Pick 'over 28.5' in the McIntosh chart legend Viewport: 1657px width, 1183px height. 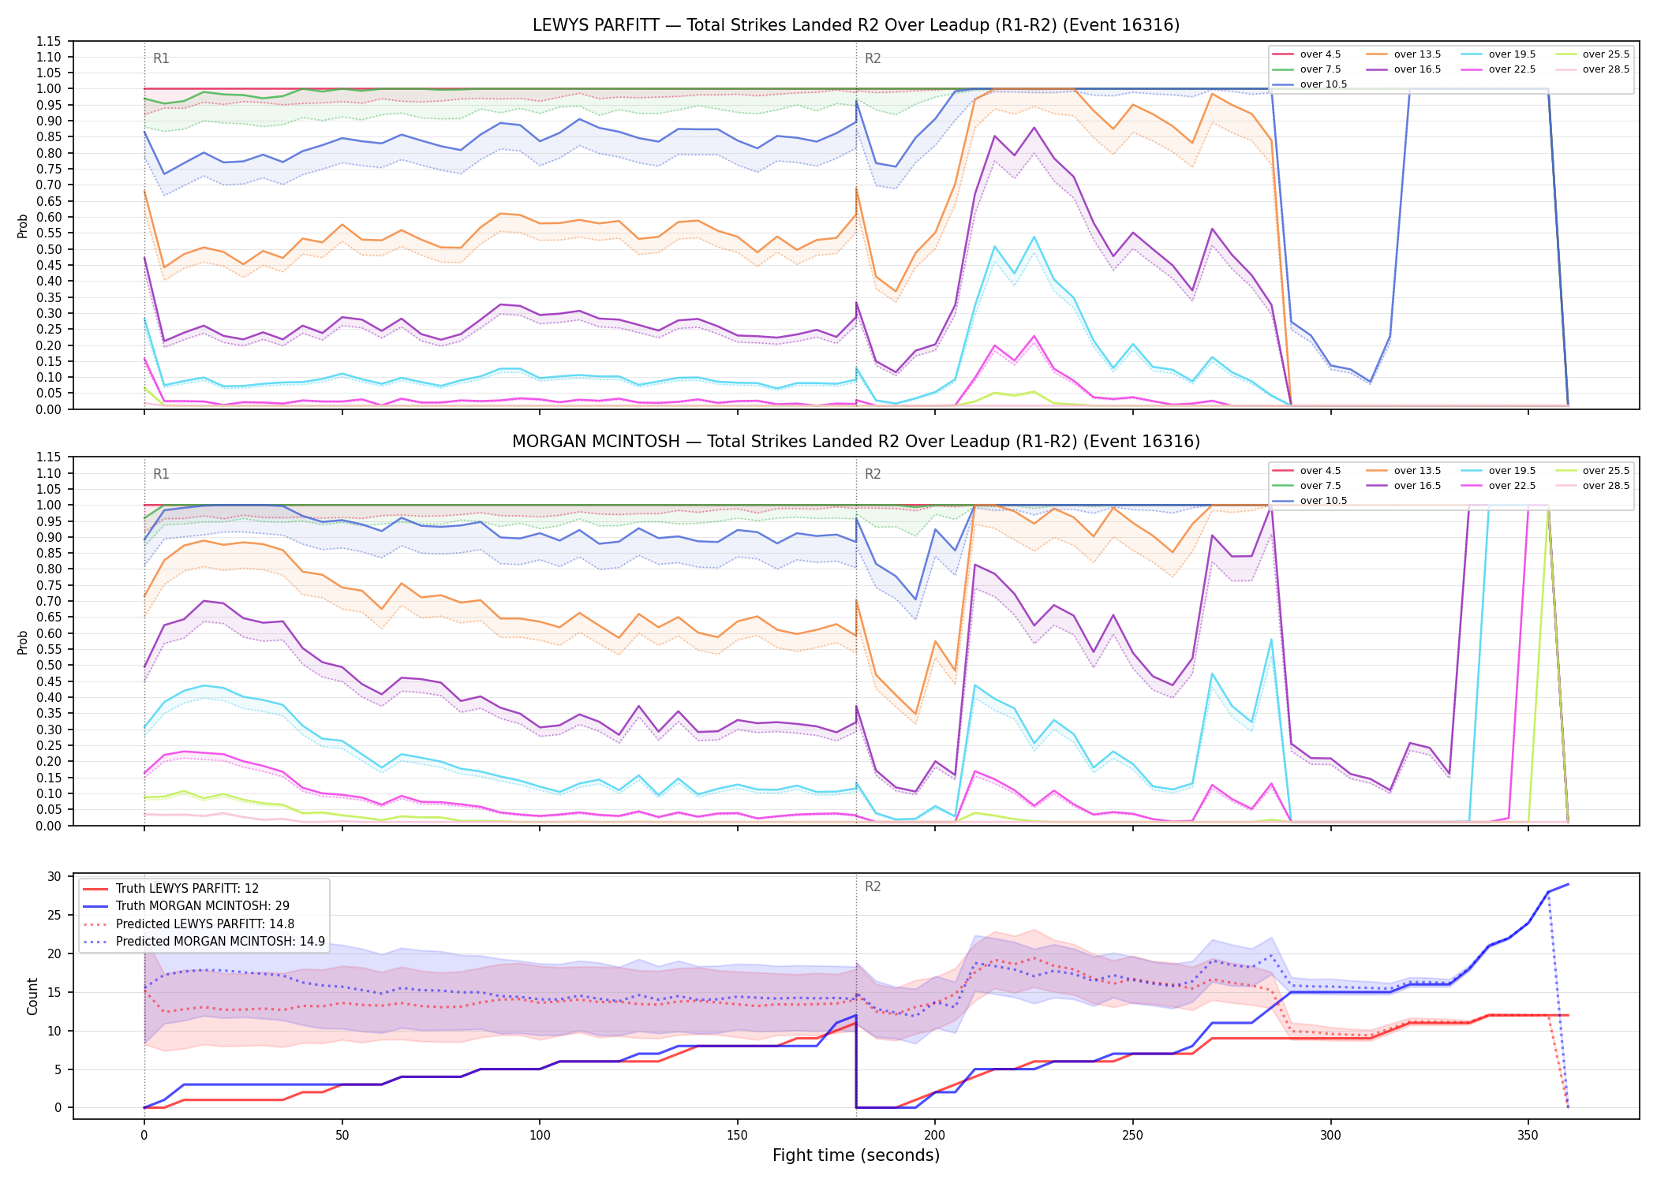pyautogui.click(x=1592, y=486)
